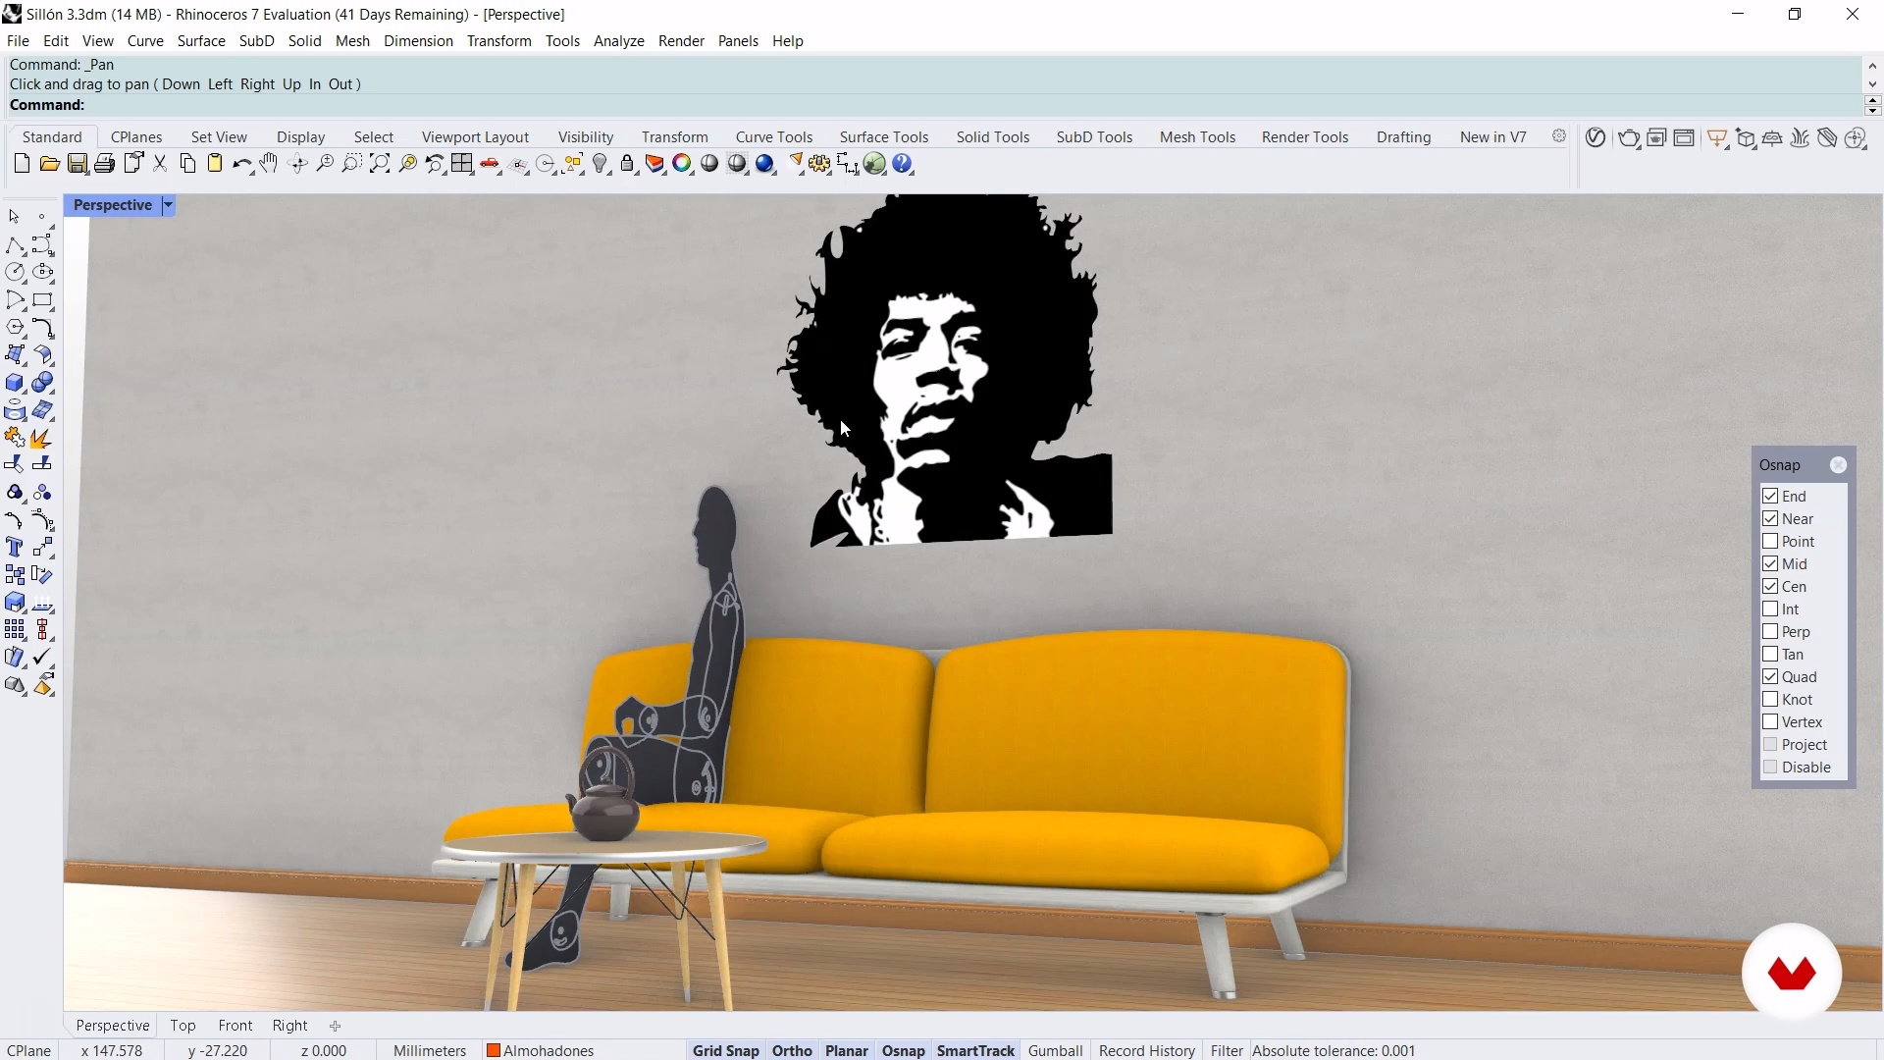
Task: Toggle the Quad osnap checkbox
Action: tap(1770, 677)
